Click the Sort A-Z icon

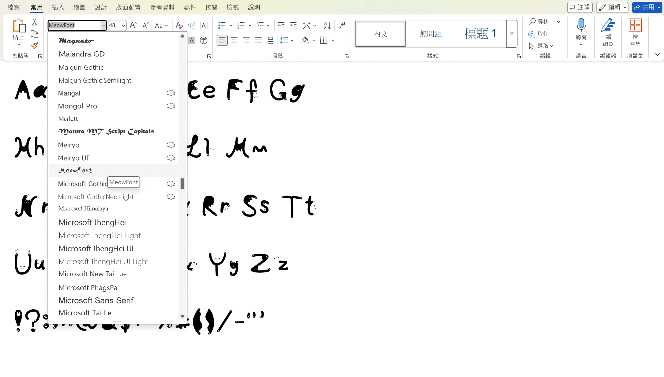pyautogui.click(x=327, y=25)
